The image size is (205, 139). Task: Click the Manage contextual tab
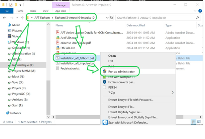pyautogui.click(x=61, y=5)
